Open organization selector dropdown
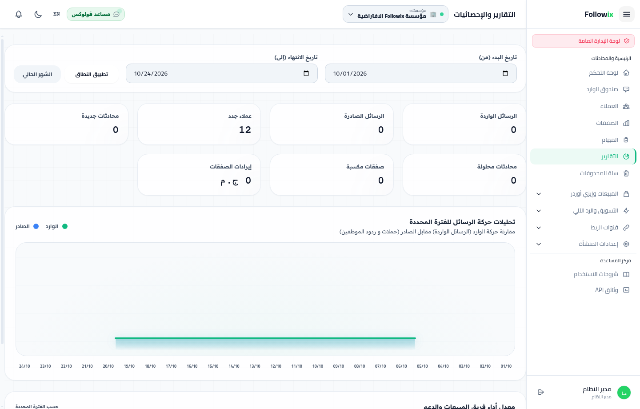This screenshot has height=409, width=640. [x=396, y=14]
